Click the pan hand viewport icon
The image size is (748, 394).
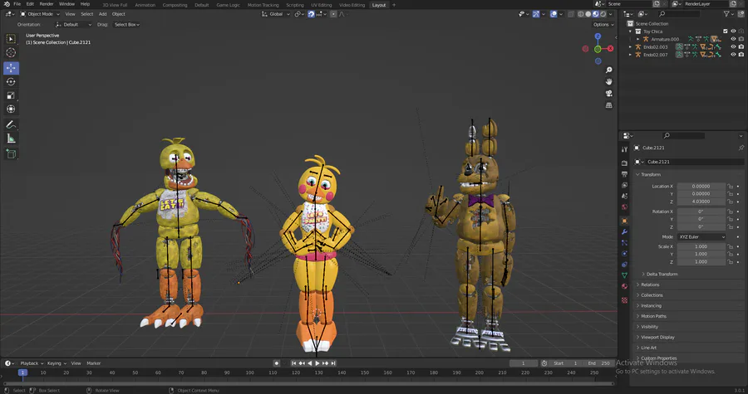click(608, 81)
